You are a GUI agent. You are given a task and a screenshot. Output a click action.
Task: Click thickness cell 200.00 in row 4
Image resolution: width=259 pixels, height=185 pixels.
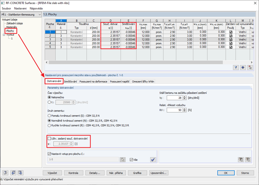[x=94, y=43]
